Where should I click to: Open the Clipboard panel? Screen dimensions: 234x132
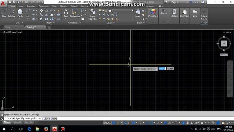point(185,13)
